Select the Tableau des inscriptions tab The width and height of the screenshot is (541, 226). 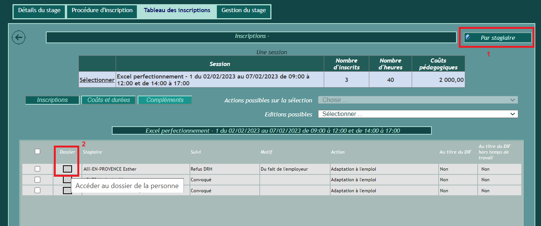[x=177, y=11]
